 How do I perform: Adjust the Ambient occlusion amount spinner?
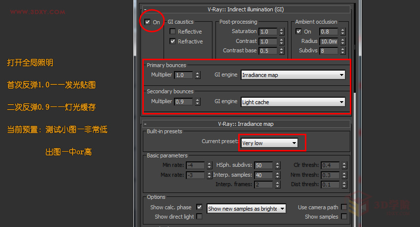pos(342,32)
